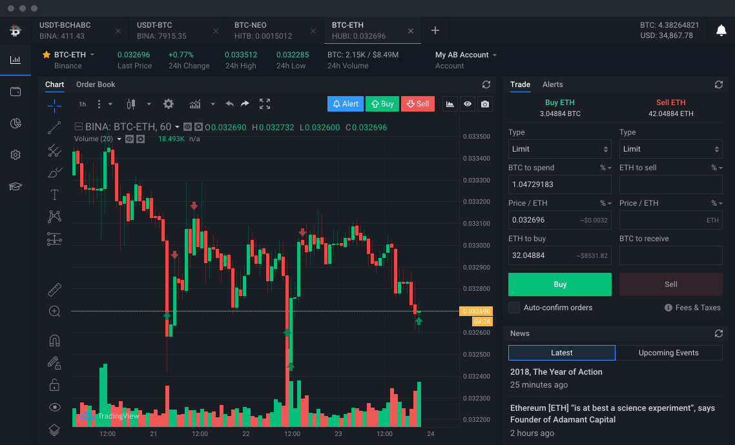Open the portfolio pie chart section
The image size is (735, 445).
pyautogui.click(x=16, y=123)
